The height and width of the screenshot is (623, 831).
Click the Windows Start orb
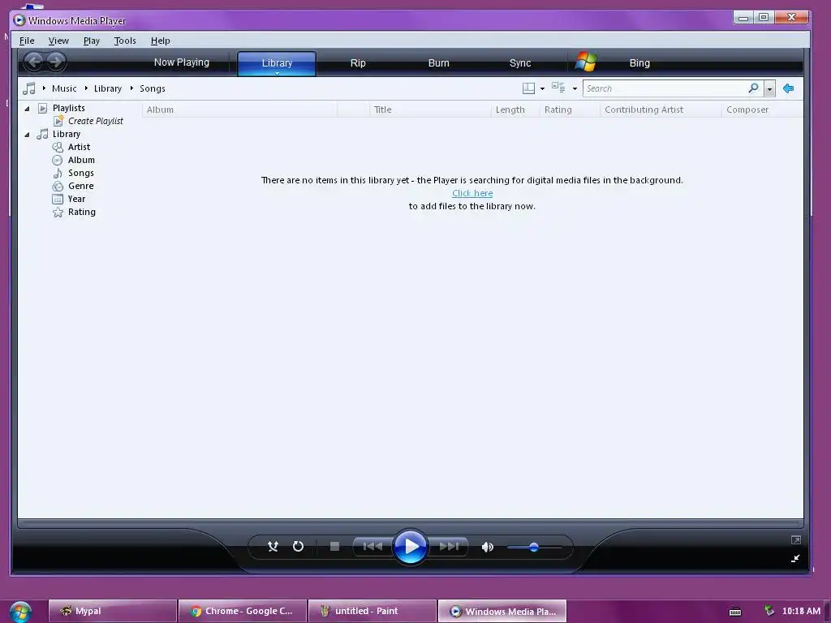pos(20,612)
